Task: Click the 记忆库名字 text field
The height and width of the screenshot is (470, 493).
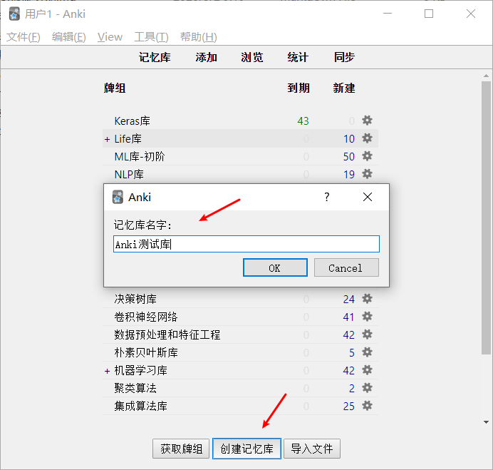Action: pos(246,244)
